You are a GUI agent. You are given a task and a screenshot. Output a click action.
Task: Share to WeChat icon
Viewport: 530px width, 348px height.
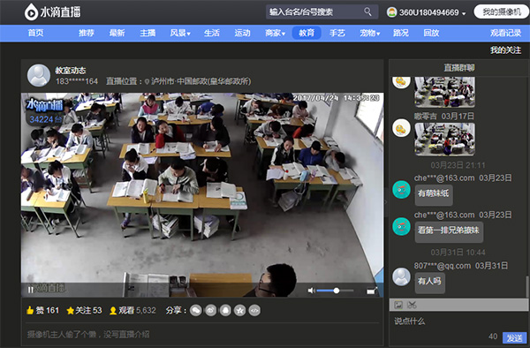coord(196,311)
